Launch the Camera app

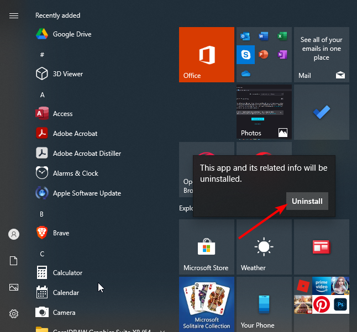[55, 313]
